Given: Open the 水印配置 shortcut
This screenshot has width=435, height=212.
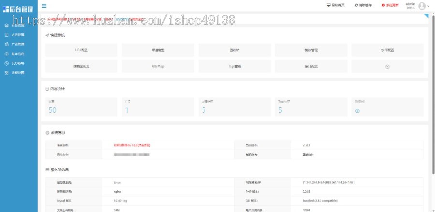Looking at the screenshot, I should (x=388, y=50).
